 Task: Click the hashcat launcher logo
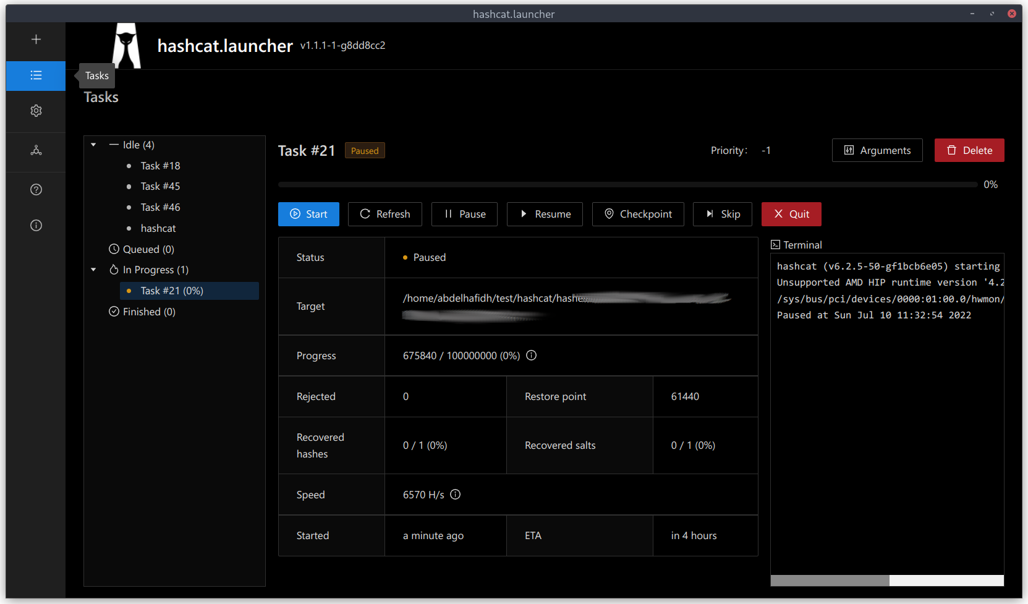click(127, 46)
